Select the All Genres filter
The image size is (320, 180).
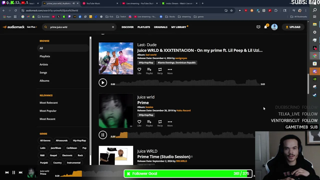pos(45,140)
